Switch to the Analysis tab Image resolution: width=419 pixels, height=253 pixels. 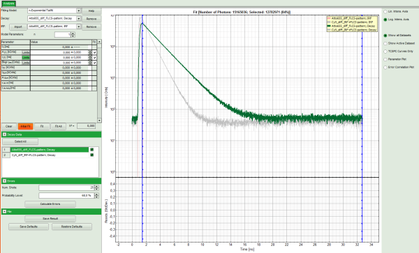click(x=8, y=3)
